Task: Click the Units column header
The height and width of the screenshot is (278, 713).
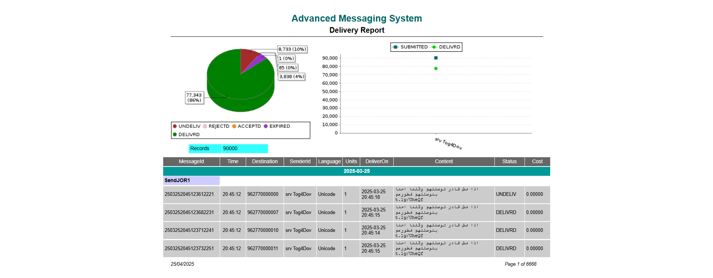Action: pyautogui.click(x=351, y=161)
